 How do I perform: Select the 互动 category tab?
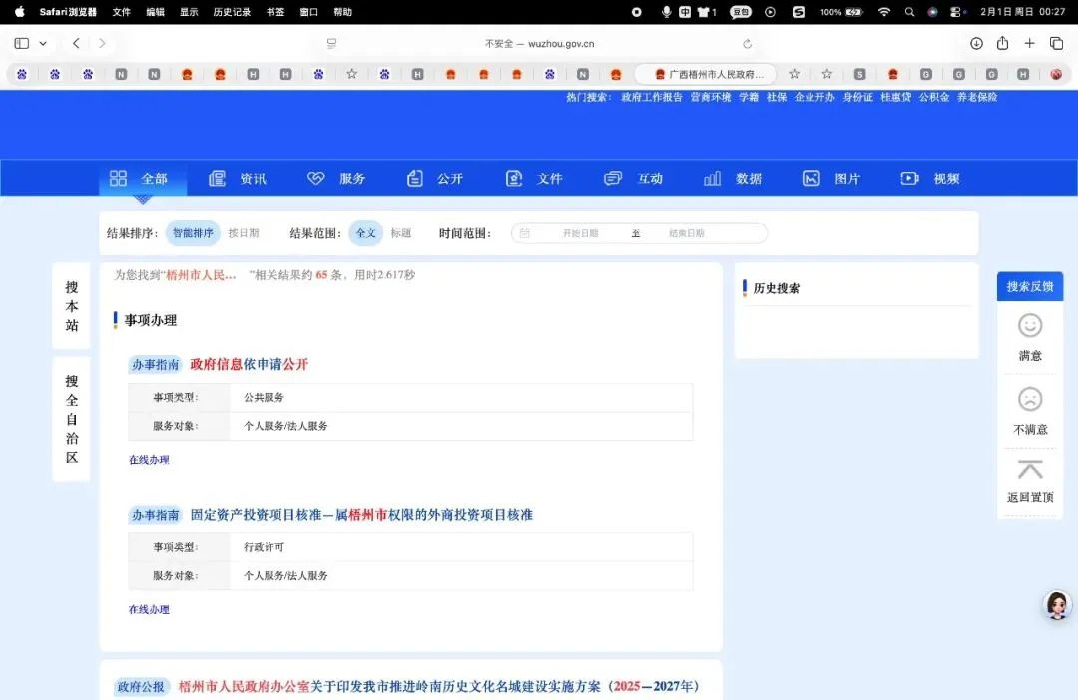633,178
